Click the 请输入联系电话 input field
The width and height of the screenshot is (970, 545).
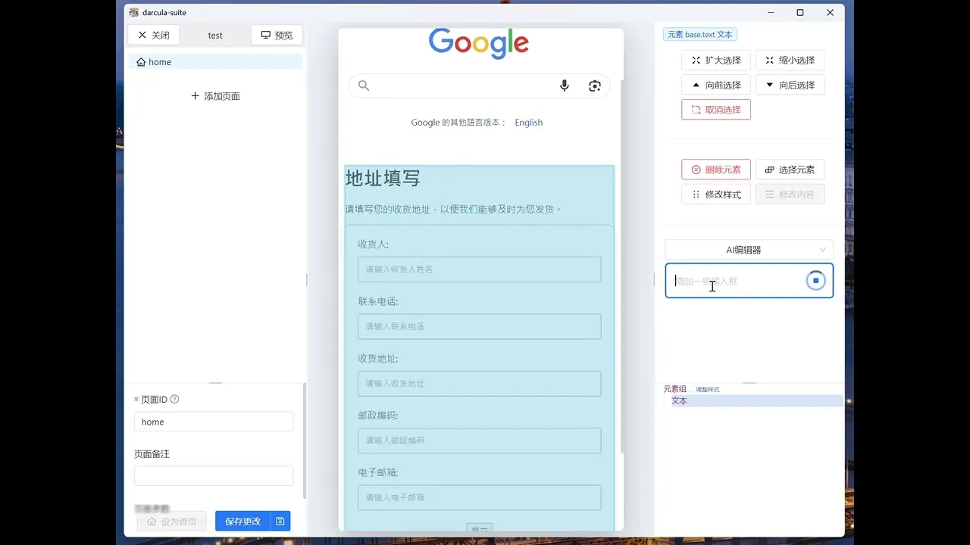(480, 326)
